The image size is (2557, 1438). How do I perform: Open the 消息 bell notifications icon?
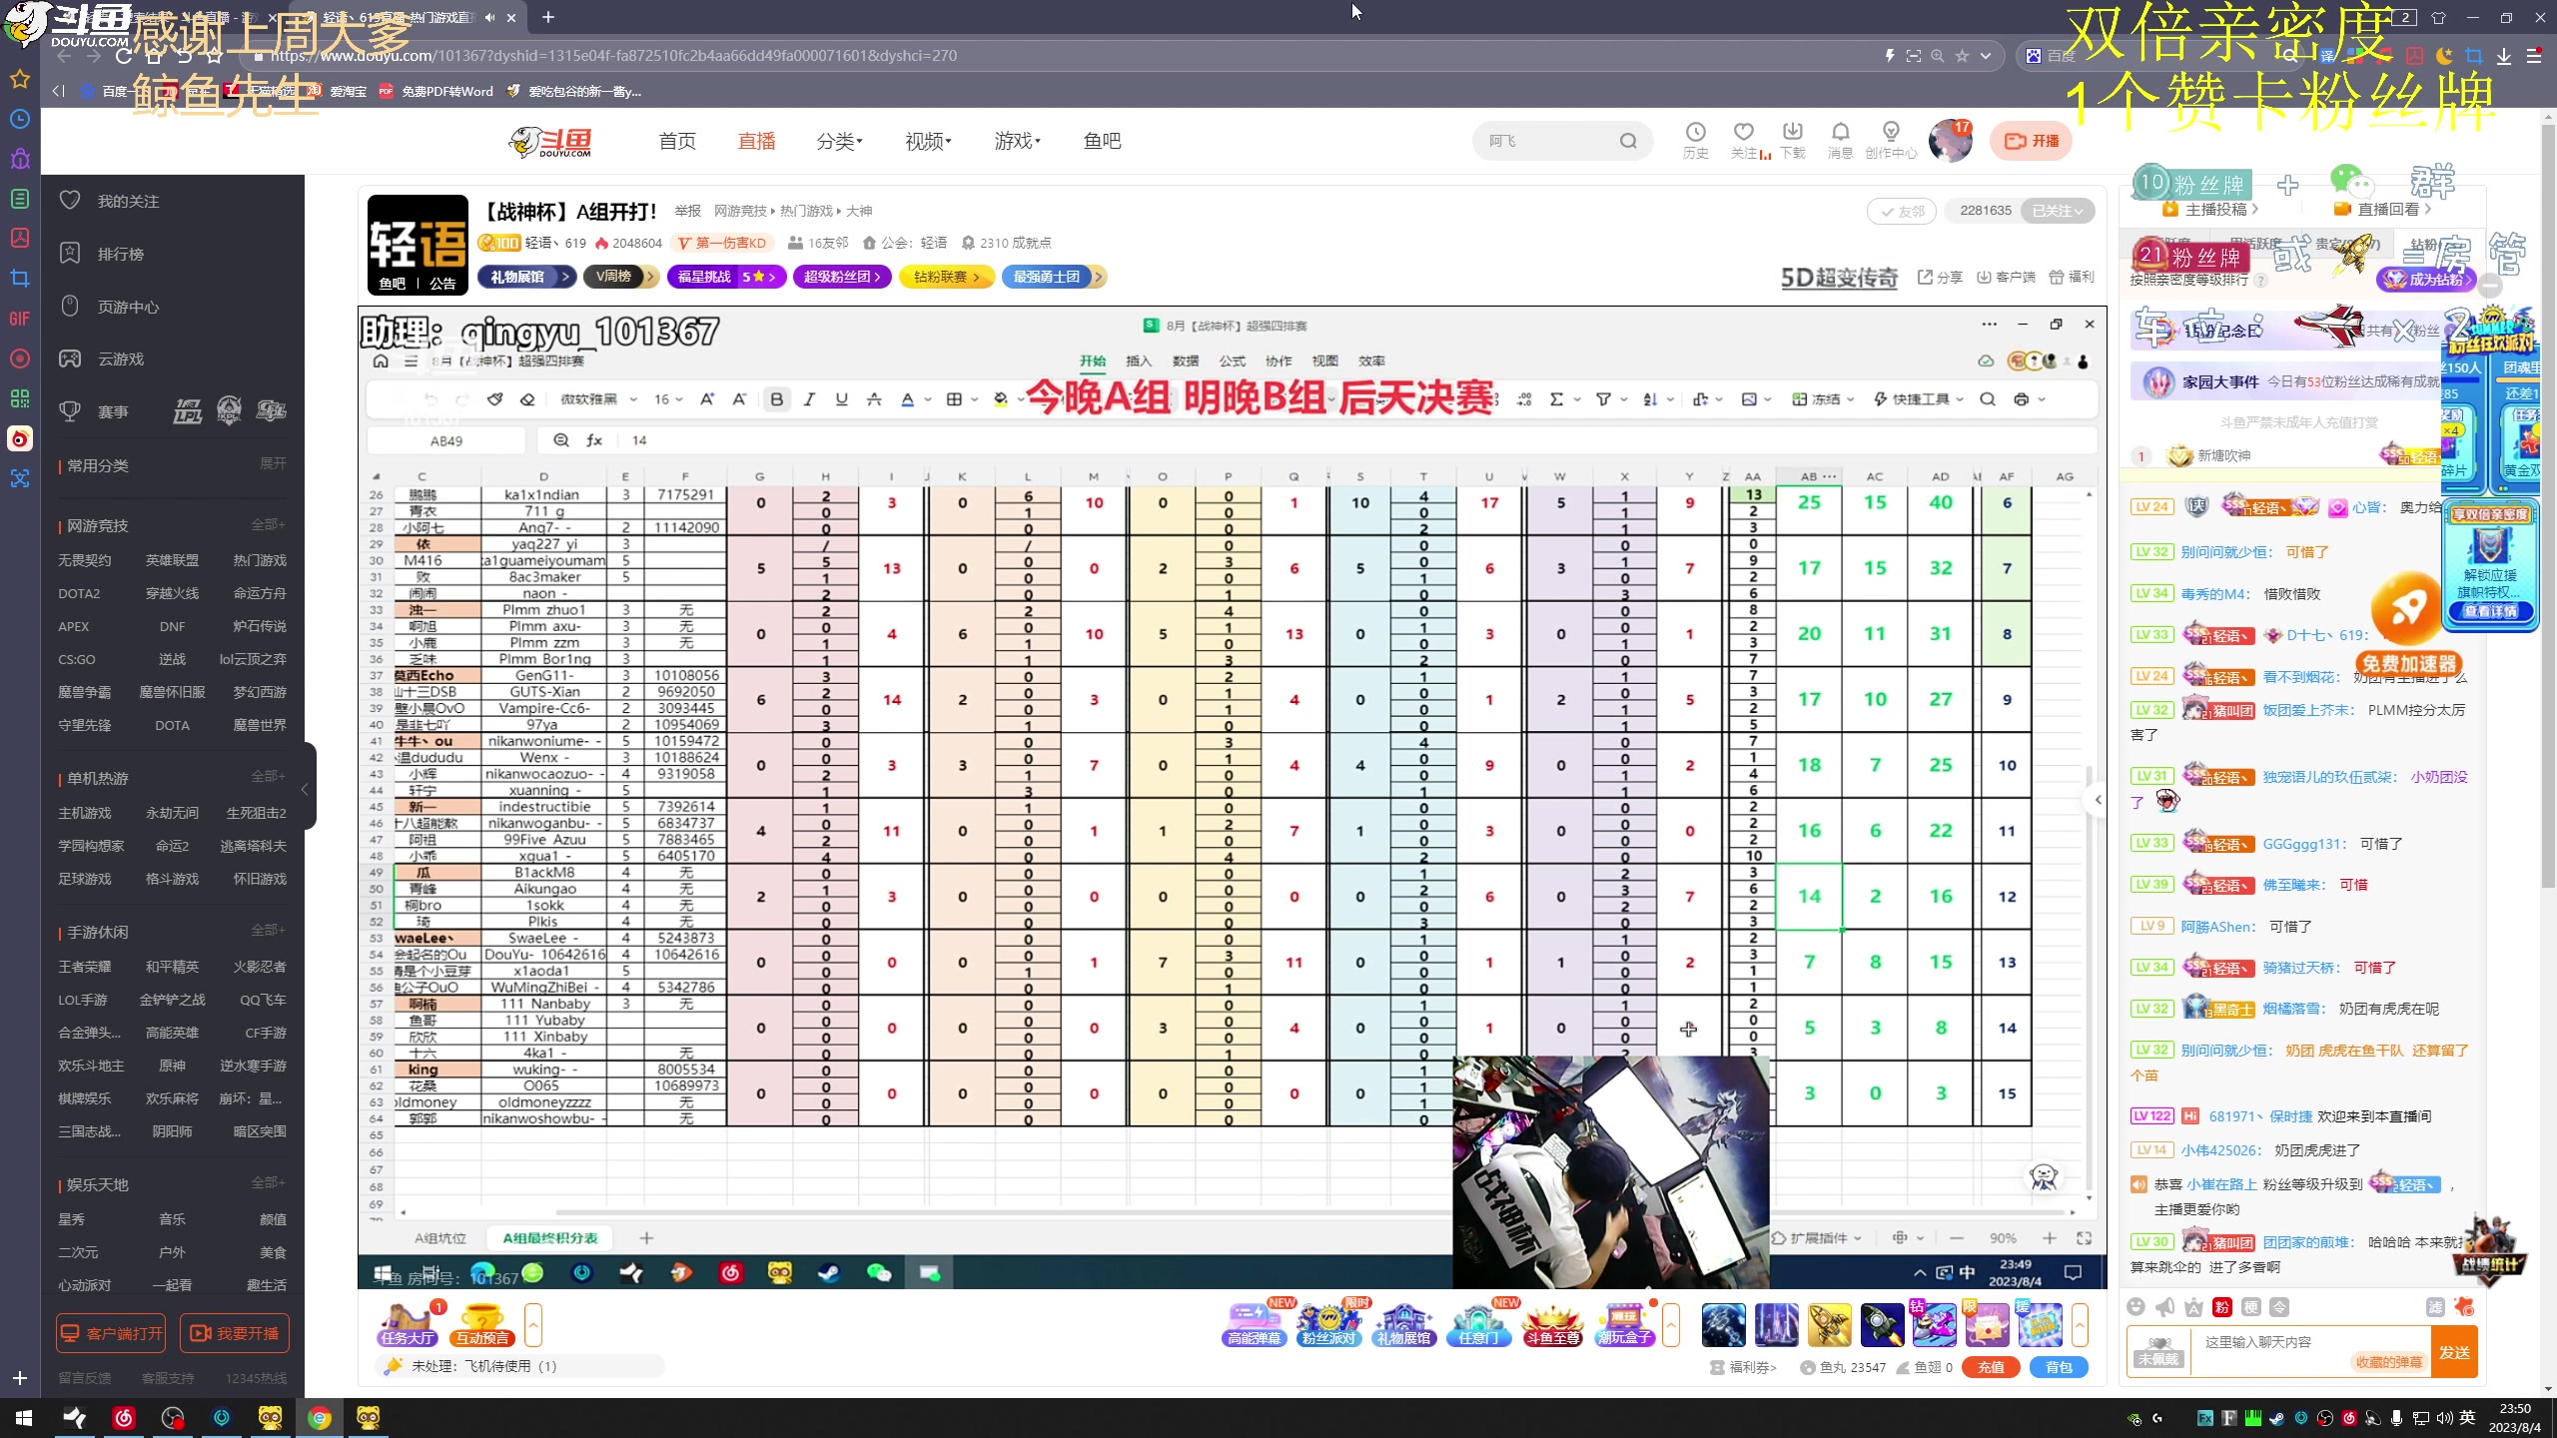pos(1840,140)
